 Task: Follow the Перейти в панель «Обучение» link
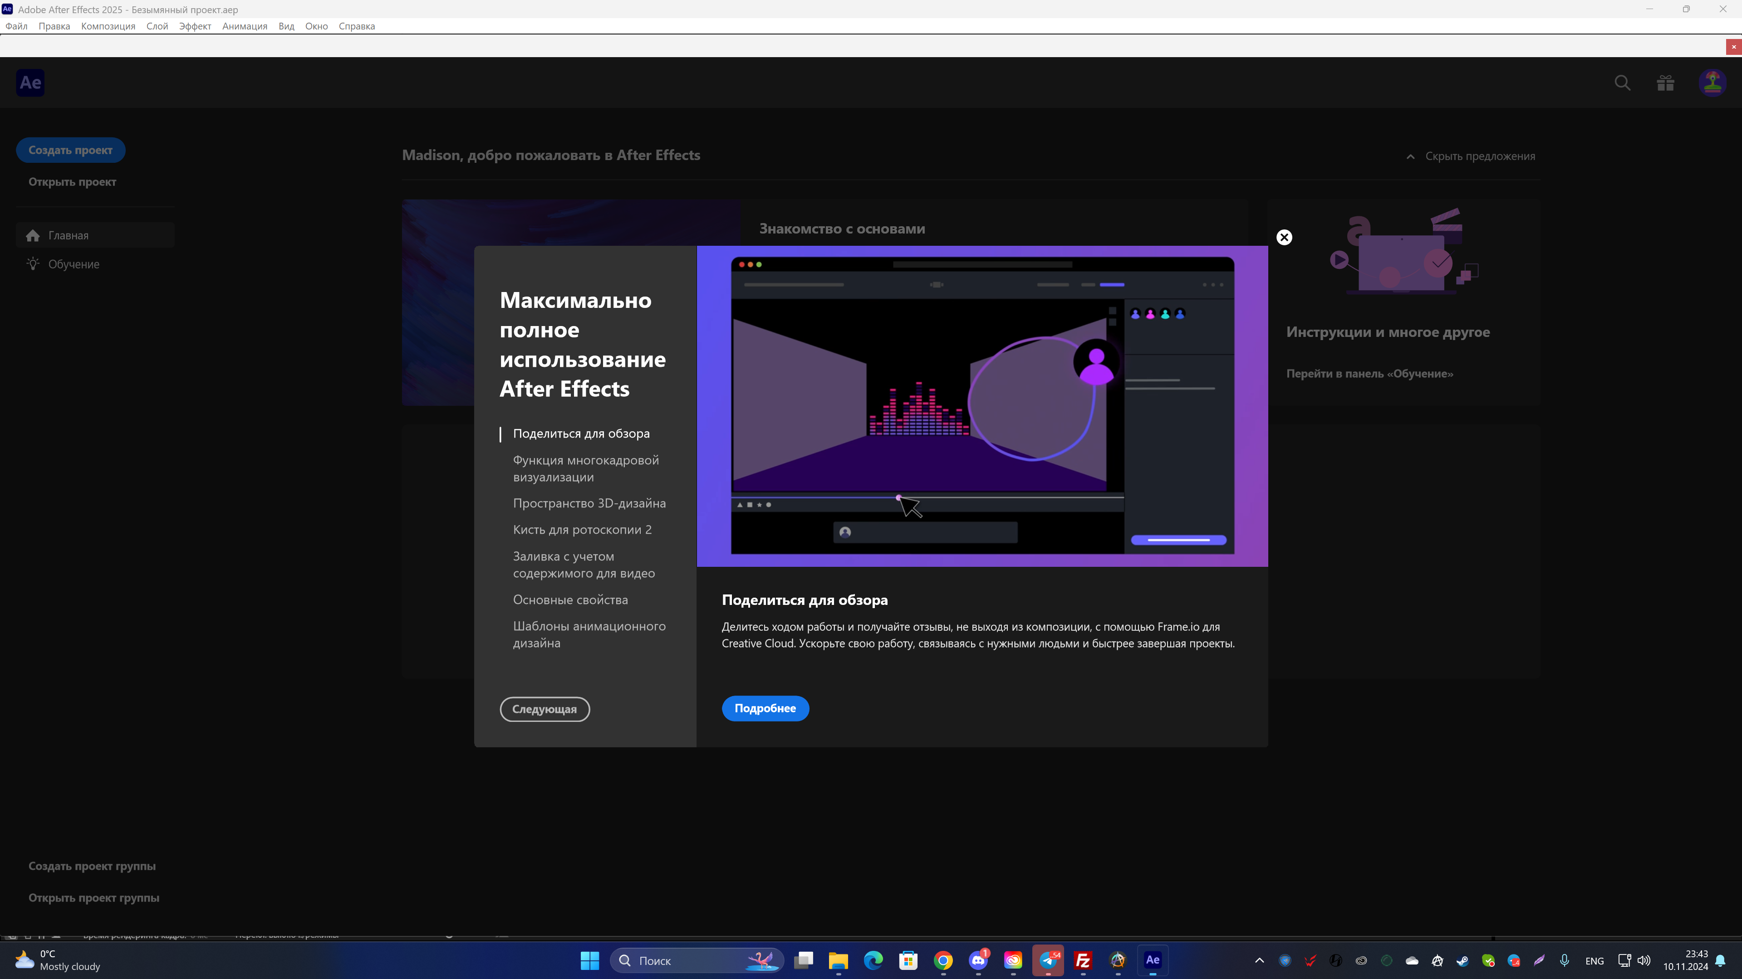(1369, 374)
